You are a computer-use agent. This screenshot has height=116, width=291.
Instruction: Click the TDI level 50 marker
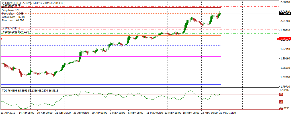click(281, 102)
